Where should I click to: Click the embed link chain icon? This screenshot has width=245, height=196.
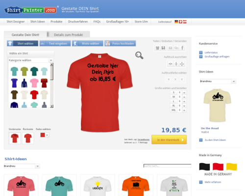point(176,48)
